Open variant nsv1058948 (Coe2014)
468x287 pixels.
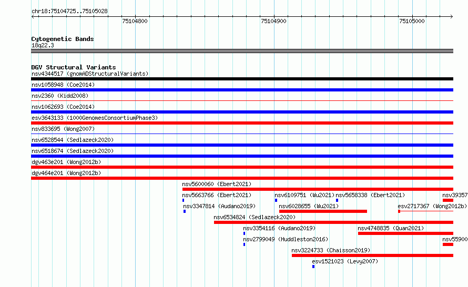[x=63, y=85]
